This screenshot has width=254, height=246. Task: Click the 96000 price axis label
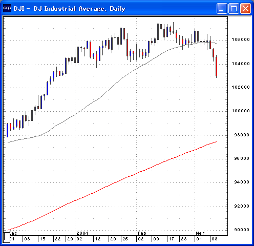click(242, 158)
